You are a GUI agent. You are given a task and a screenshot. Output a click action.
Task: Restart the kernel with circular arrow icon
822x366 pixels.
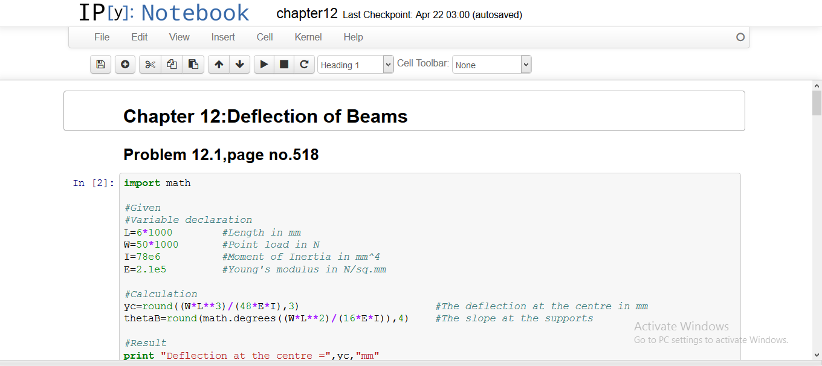304,65
